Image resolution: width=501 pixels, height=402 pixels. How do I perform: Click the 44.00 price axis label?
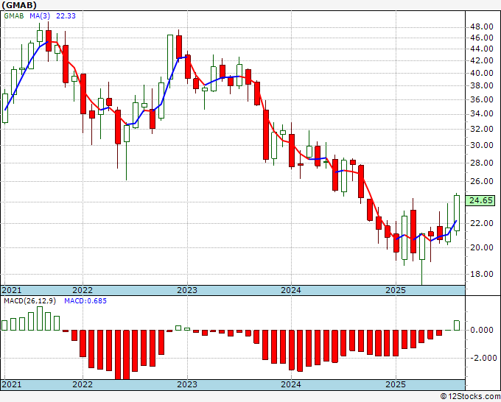[x=482, y=49]
